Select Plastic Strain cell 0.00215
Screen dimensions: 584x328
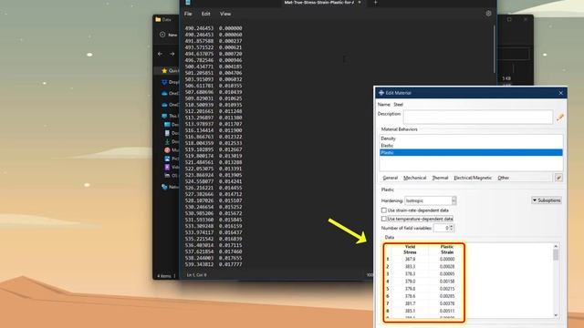pyautogui.click(x=446, y=289)
